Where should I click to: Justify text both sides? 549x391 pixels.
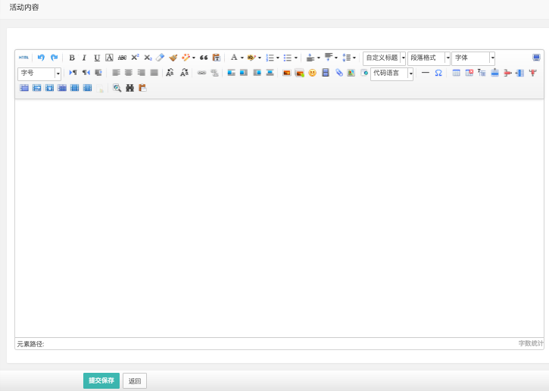(154, 73)
